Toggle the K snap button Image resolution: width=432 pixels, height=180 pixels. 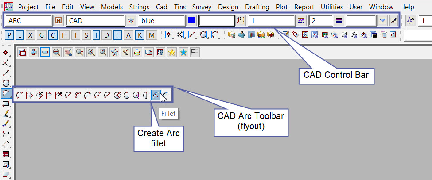(140, 35)
